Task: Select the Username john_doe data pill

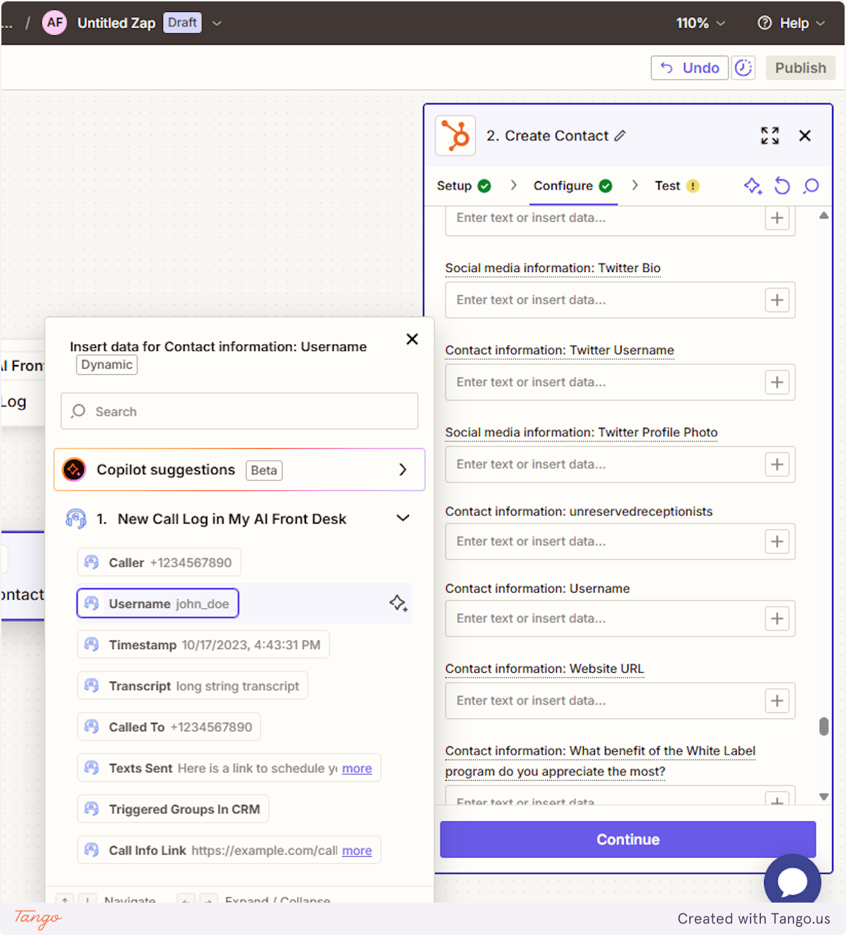Action: tap(158, 603)
